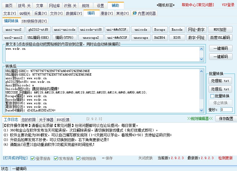Image resolution: width=237 pixels, height=171 pixels.
Task: Open the 文件[V] dropdown tab
Action: coord(56,13)
